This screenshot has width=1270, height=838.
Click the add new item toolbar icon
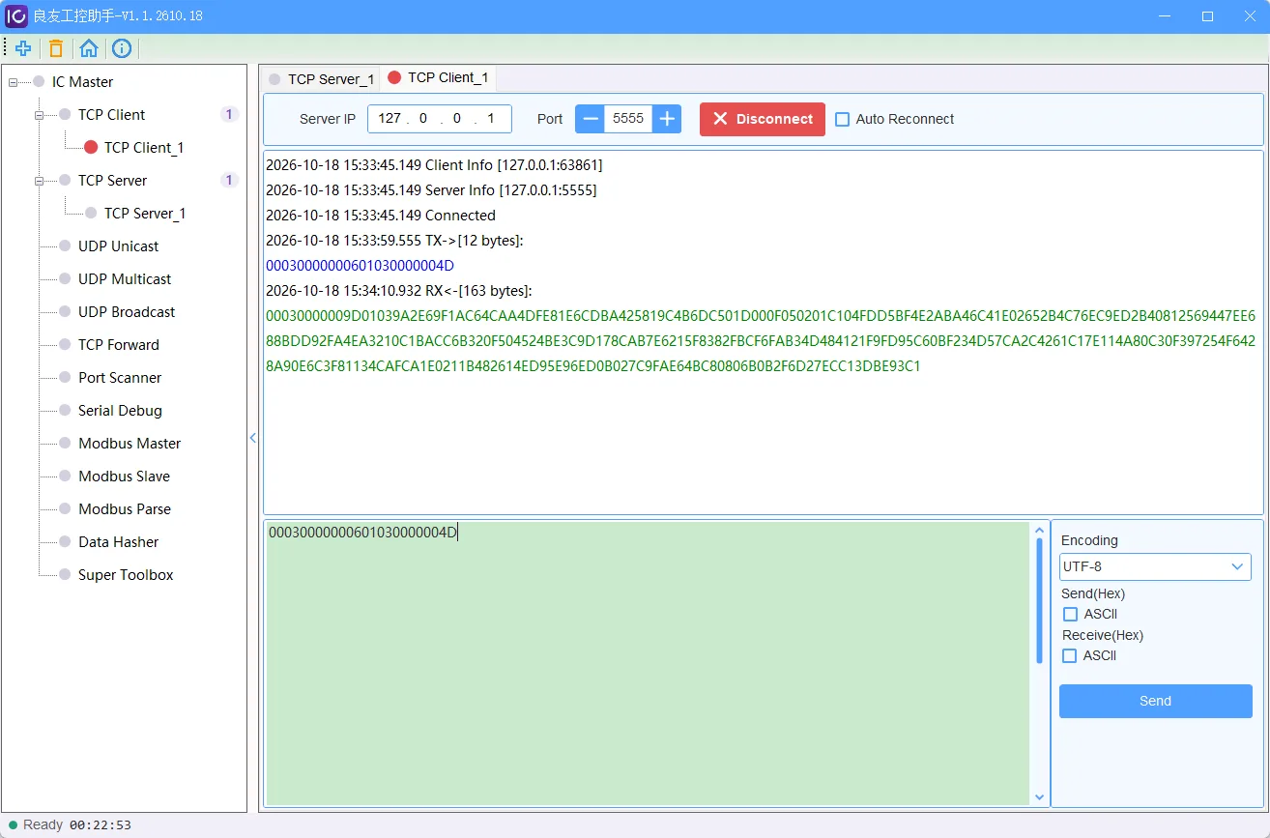[x=23, y=48]
